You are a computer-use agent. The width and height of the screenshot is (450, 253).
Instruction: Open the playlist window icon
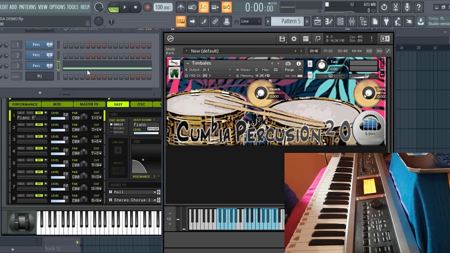317,21
